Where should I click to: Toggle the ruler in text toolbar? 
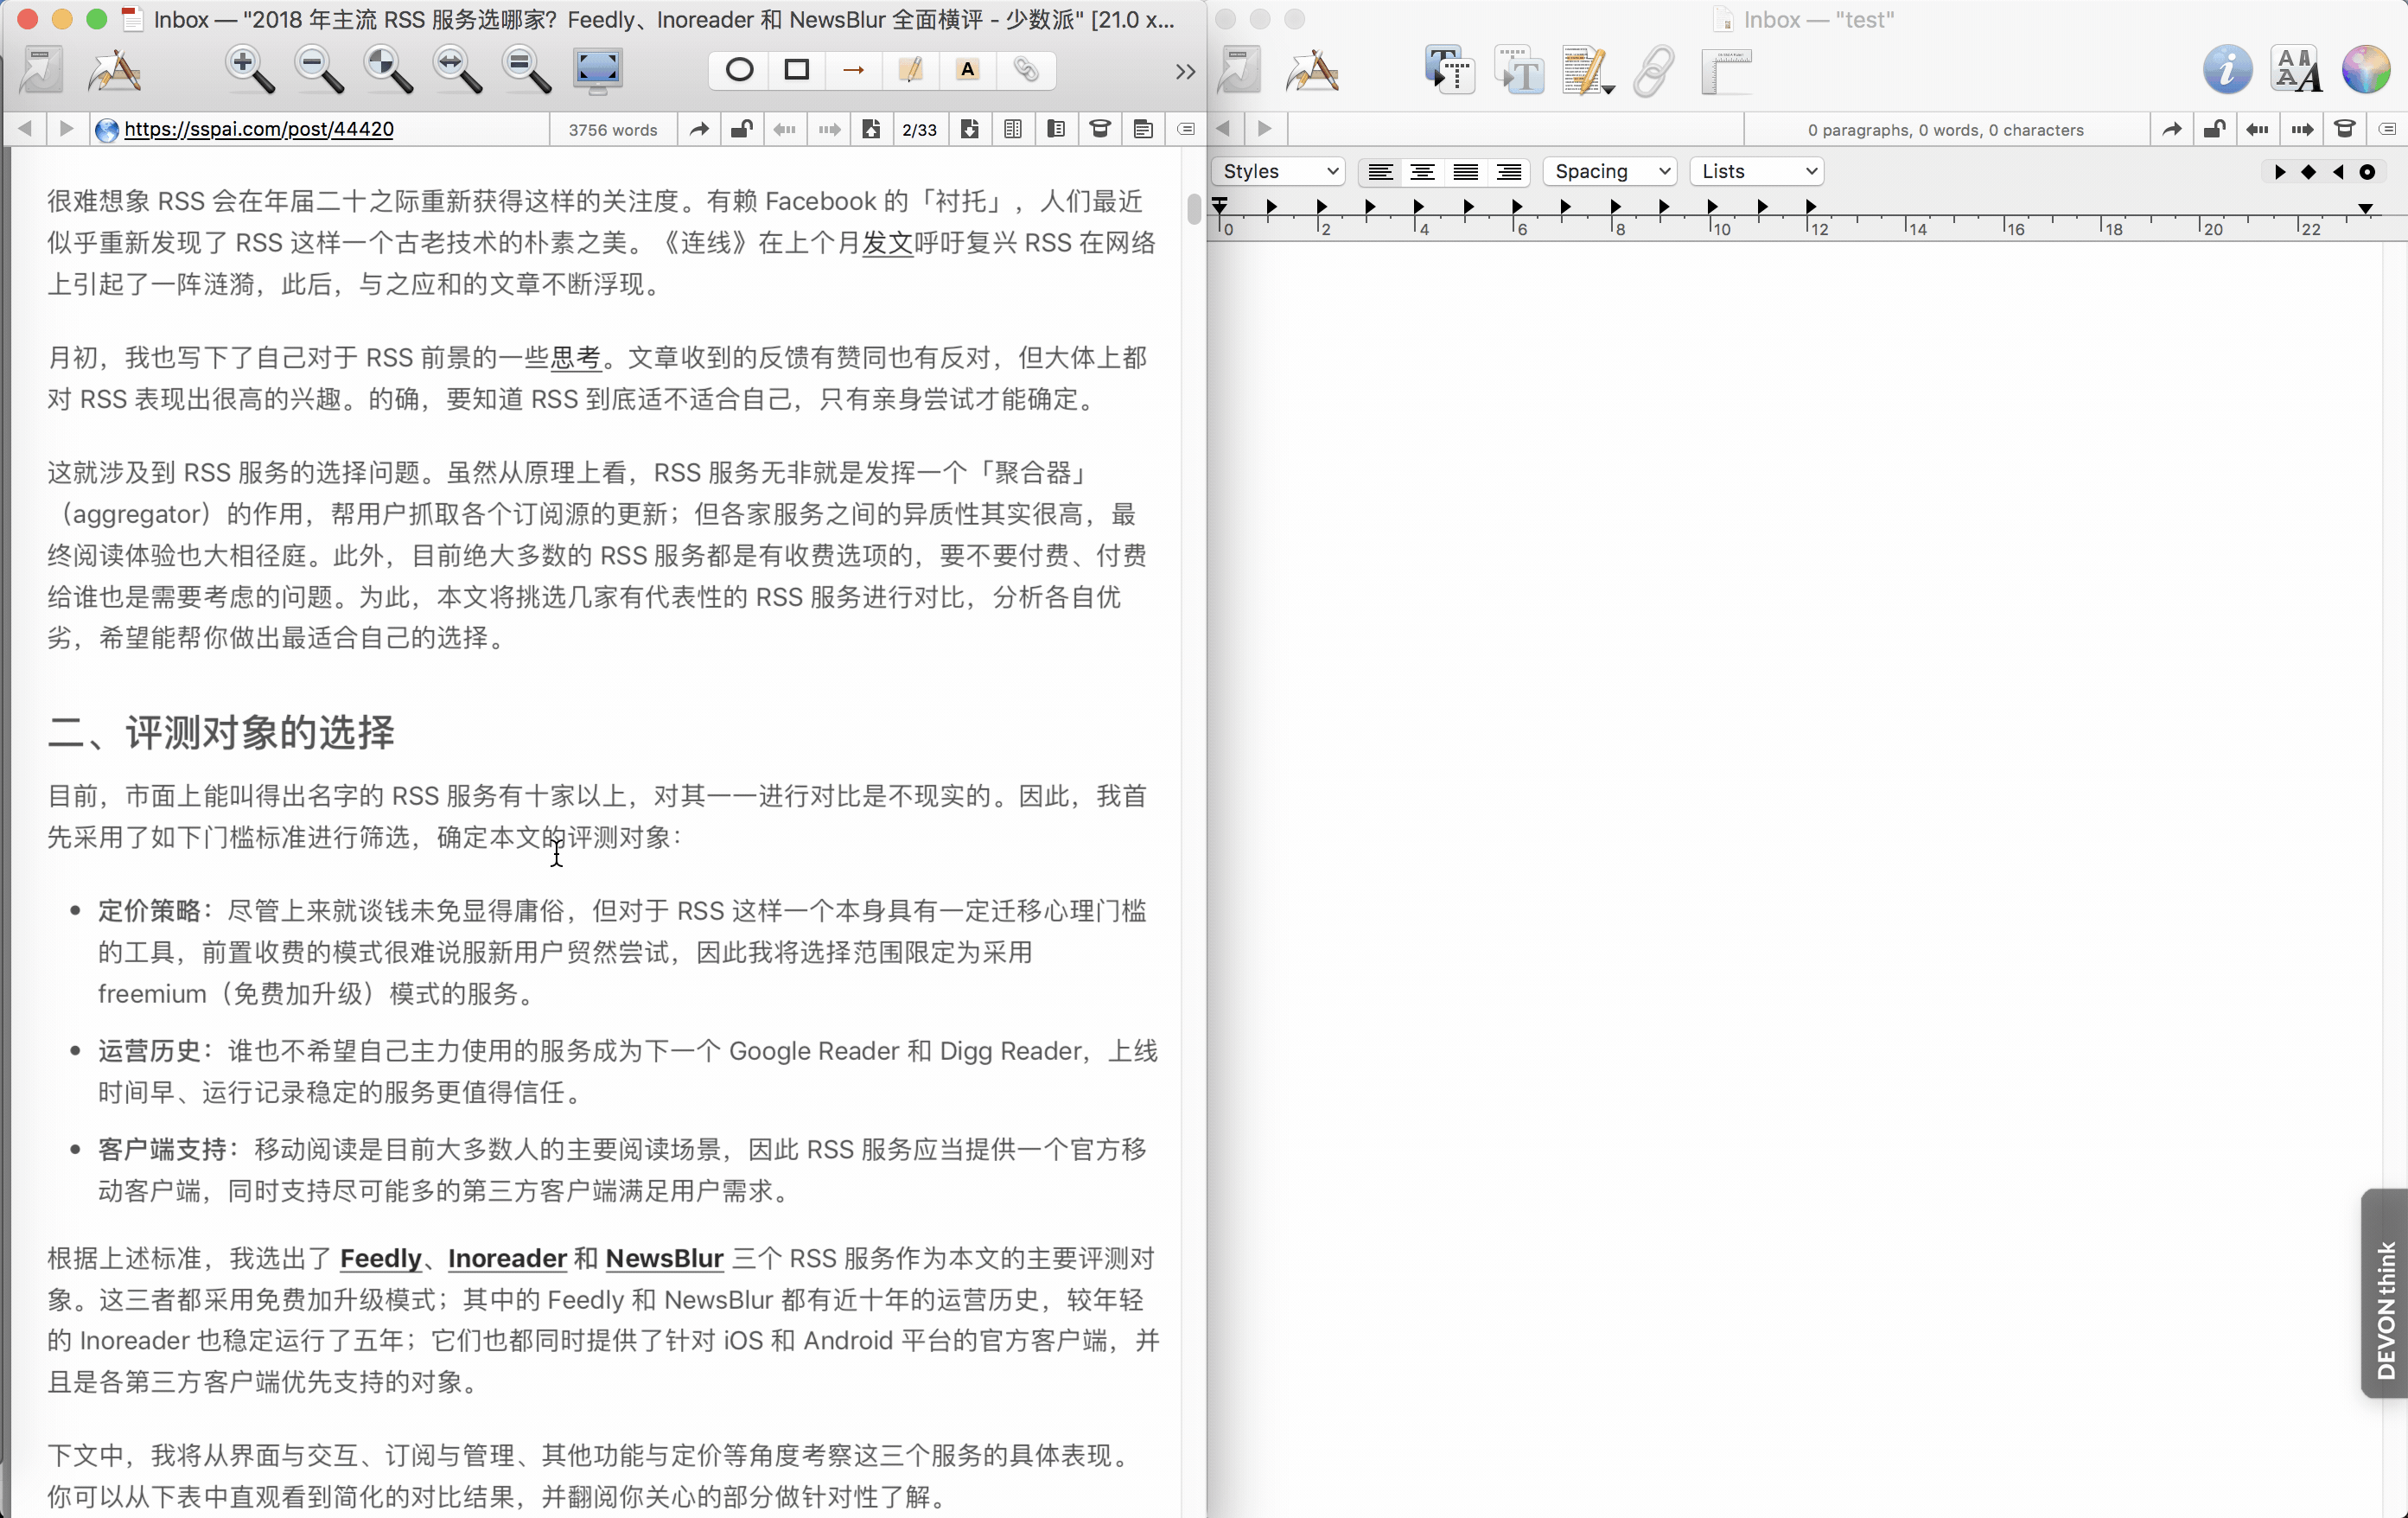pos(1726,70)
